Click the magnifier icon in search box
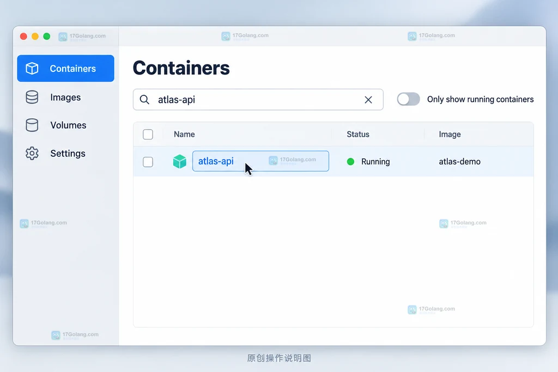The image size is (558, 372). 144,100
